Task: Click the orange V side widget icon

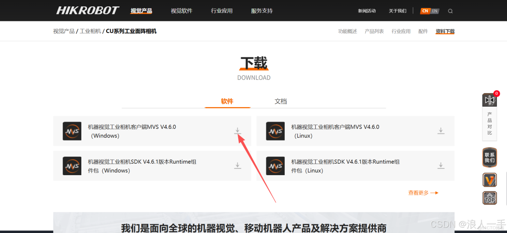Action: pyautogui.click(x=489, y=179)
